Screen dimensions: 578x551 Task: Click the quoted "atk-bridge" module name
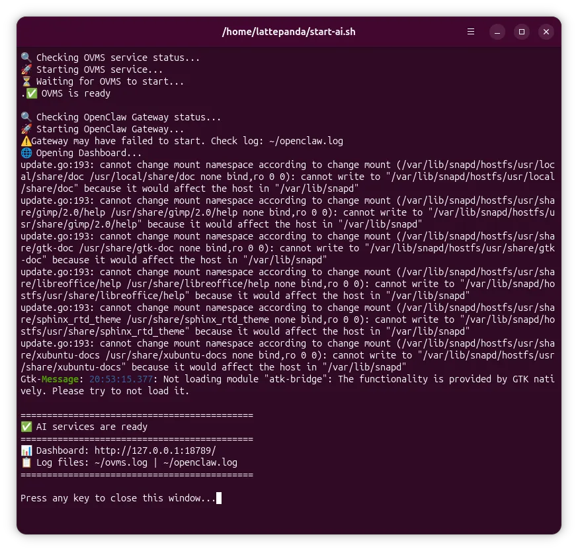[295, 379]
